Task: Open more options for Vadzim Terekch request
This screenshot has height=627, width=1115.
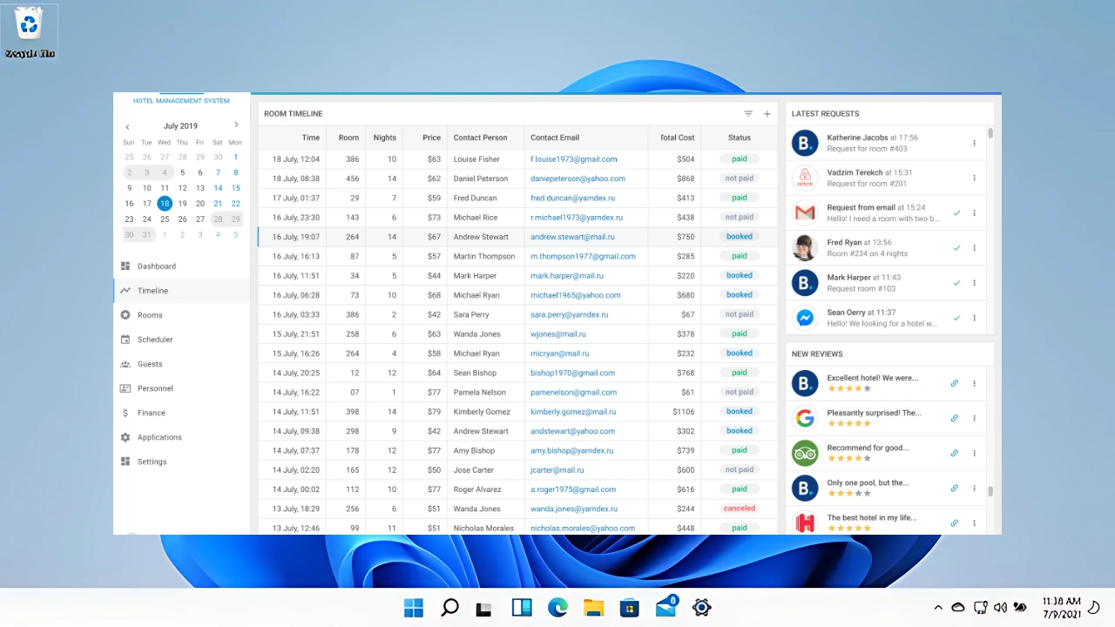Action: coord(974,178)
